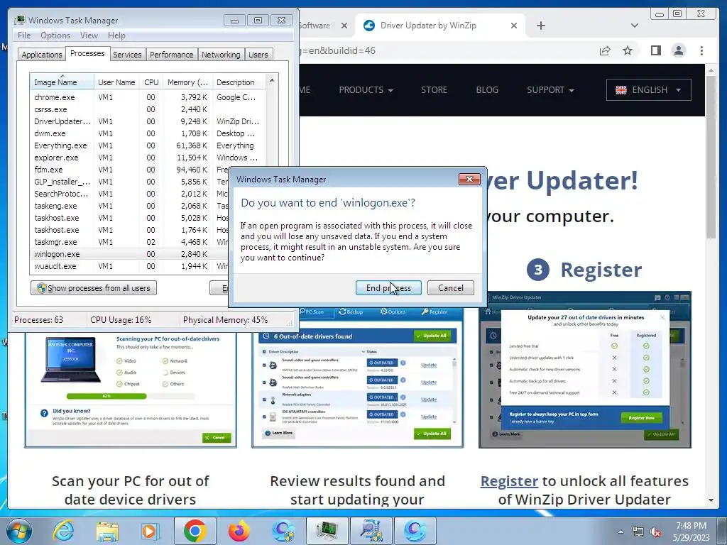Select the explorer.exe process row
The width and height of the screenshot is (727, 545).
pyautogui.click(x=148, y=158)
